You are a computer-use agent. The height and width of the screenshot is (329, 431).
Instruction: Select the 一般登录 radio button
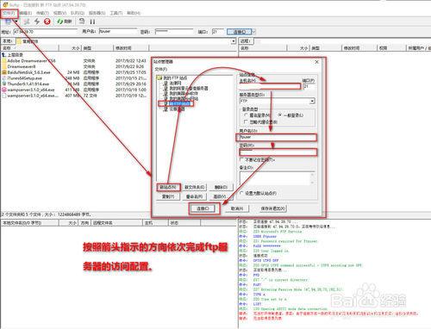(280, 115)
